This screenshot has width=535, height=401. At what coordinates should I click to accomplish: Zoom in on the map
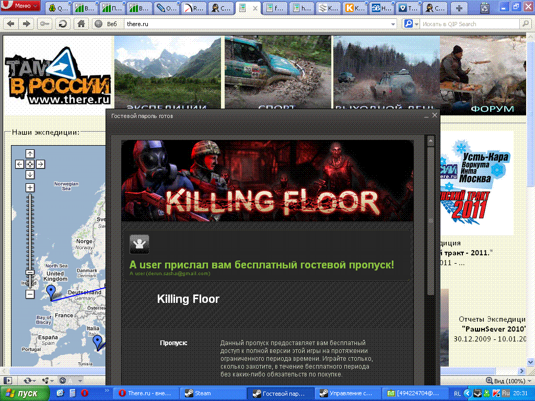click(30, 187)
